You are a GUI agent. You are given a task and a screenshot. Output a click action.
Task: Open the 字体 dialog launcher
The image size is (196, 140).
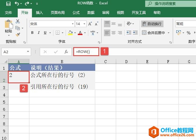coord(99,43)
